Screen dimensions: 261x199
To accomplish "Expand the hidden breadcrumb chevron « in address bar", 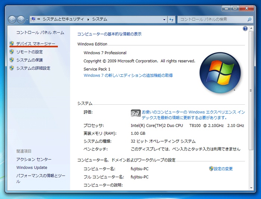I will tap(39, 19).
